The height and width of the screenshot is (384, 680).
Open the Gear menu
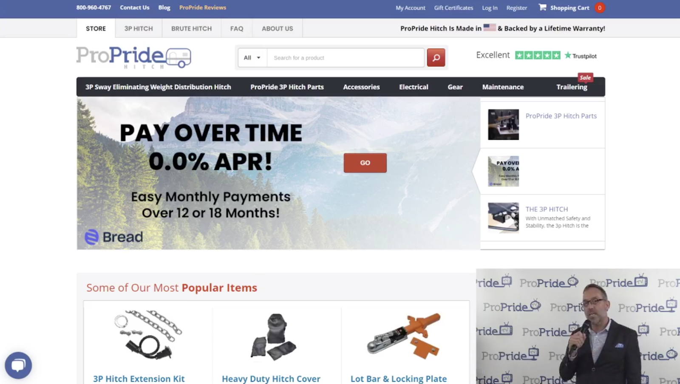(455, 87)
